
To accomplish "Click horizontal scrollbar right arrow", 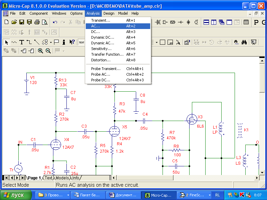I will pos(257,178).
